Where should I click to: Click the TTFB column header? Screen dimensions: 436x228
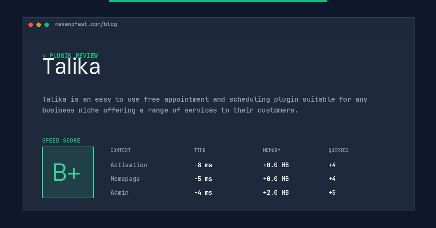pos(200,151)
